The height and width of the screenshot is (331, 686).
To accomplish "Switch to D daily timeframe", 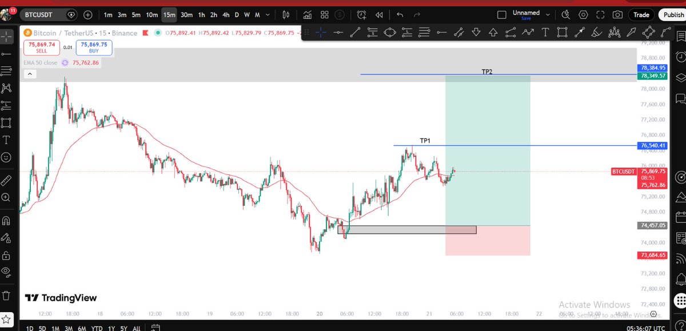I will click(x=237, y=15).
